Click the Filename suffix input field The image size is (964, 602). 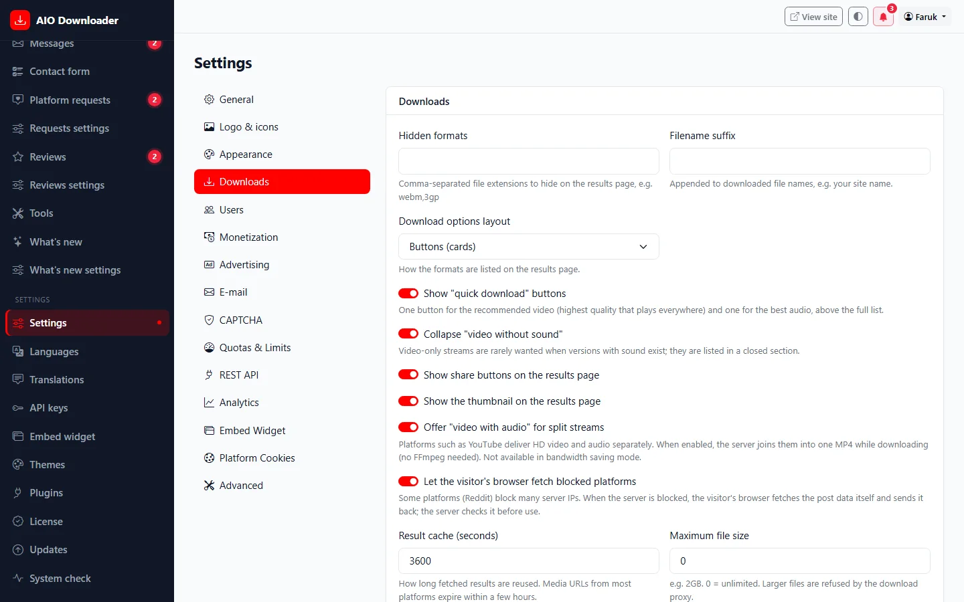[800, 161]
